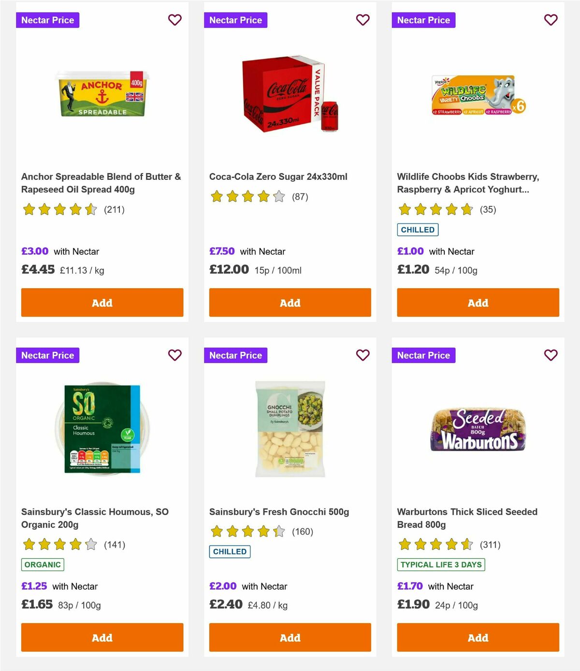Viewport: 580px width, 671px height.
Task: Toggle favorite on Sainsbury's Fresh Gnocchi
Action: [362, 355]
